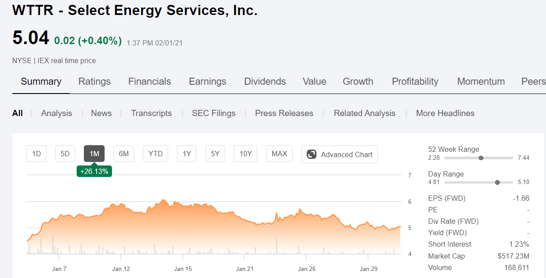Show the MAX history chart

(x=279, y=154)
